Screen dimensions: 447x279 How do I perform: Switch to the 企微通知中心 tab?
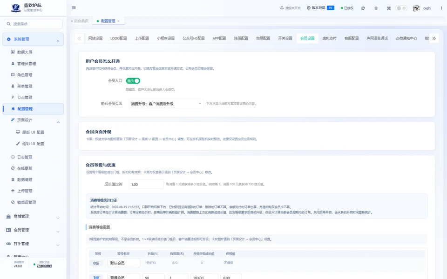406,38
